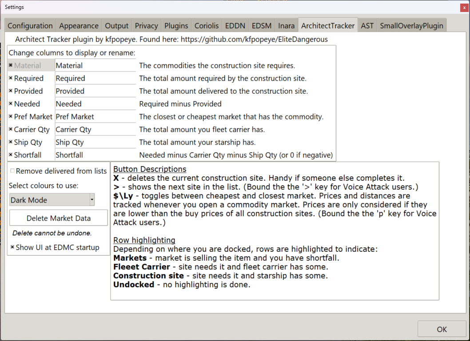
Task: Switch to the Coriolis tab
Action: [207, 26]
